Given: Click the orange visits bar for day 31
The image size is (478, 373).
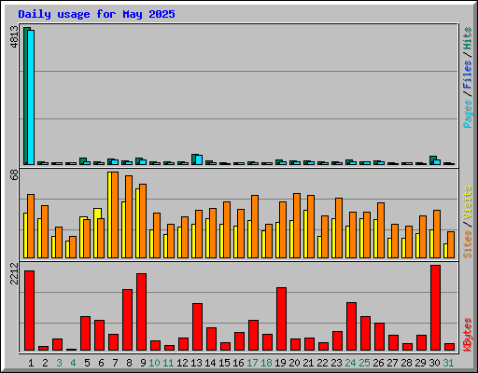Looking at the screenshot, I should pos(451,244).
